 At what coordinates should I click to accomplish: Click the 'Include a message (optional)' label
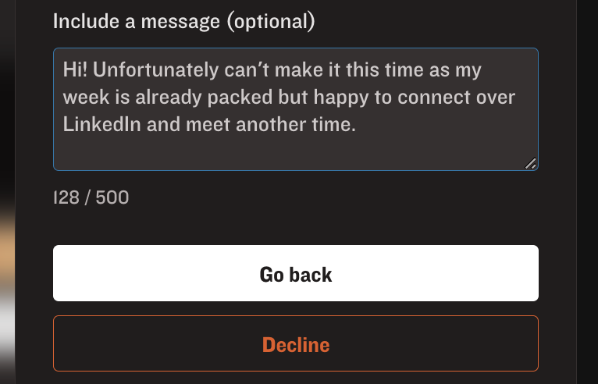(183, 21)
